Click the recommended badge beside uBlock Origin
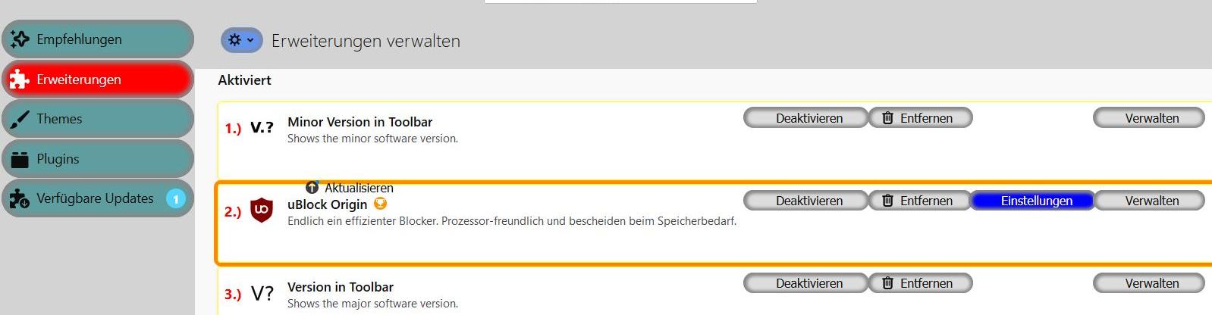 click(x=381, y=204)
